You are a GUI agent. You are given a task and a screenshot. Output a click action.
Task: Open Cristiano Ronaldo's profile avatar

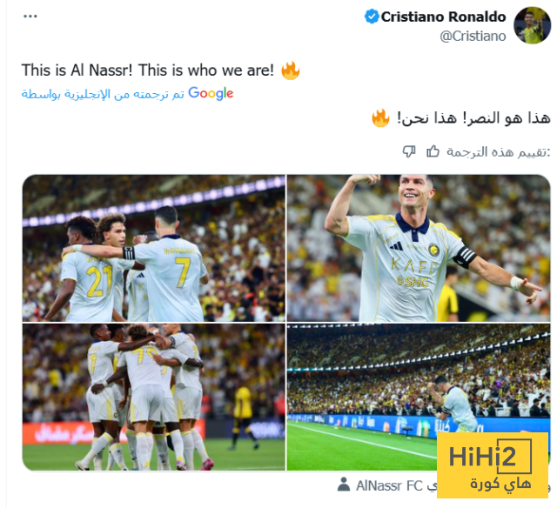532,25
